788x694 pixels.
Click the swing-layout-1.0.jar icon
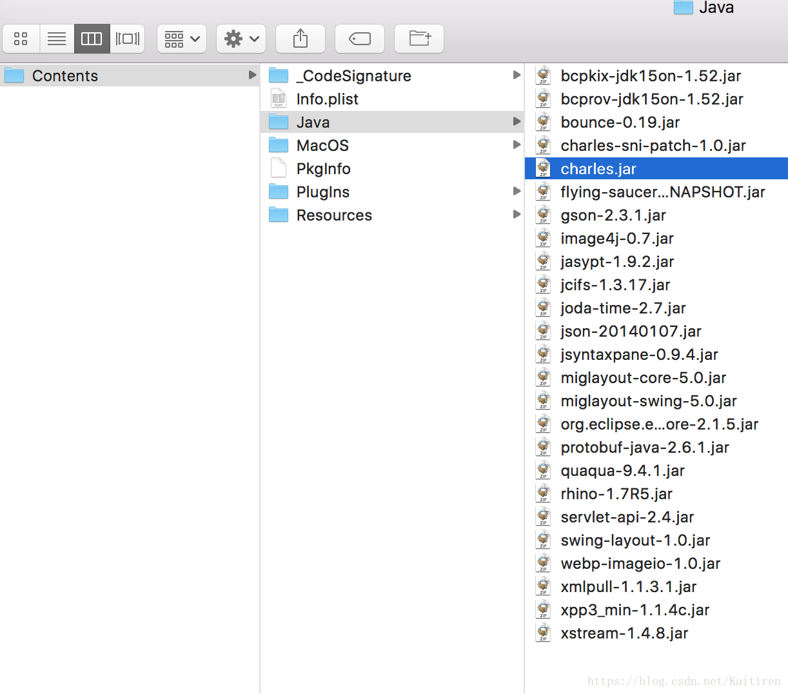[x=544, y=540]
